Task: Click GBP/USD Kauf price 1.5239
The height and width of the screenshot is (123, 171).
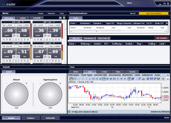Action: tap(54, 32)
